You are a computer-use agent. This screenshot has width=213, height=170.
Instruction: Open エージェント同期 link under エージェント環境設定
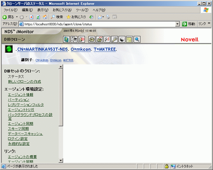point(21,124)
